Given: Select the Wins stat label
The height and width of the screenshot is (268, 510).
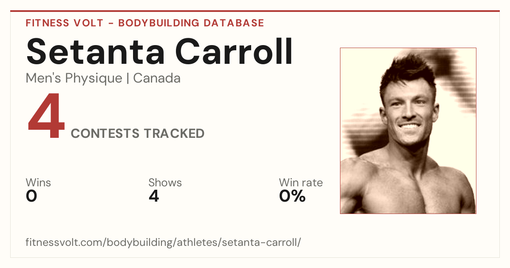Looking at the screenshot, I should (x=38, y=182).
